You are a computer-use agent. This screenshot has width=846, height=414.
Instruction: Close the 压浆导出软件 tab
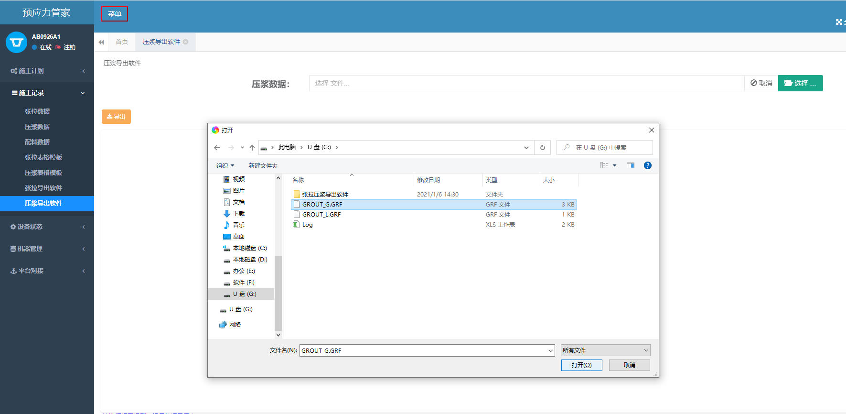click(186, 42)
